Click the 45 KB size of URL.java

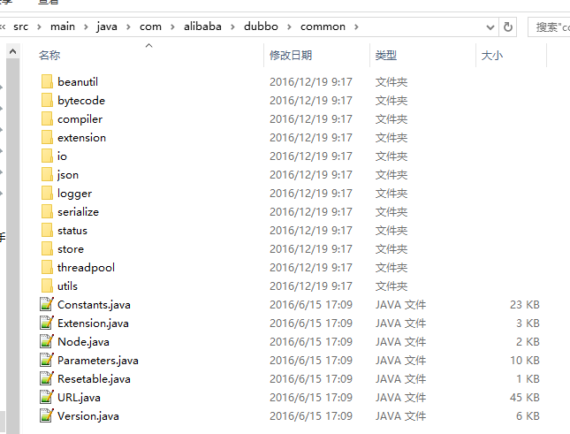[x=525, y=397]
